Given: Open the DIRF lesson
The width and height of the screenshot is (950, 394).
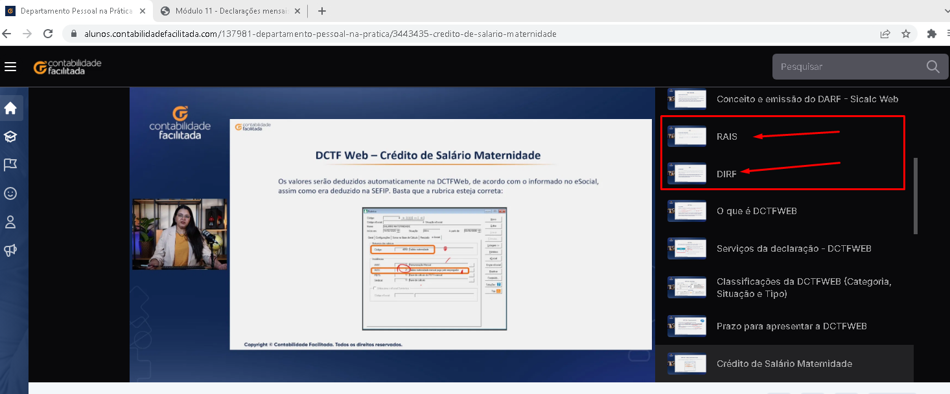Looking at the screenshot, I should (785, 173).
